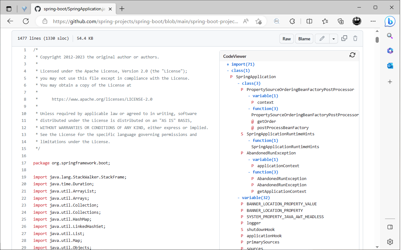This screenshot has height=250, width=401.
Task: Expand the import(71) node
Action: click(241, 64)
